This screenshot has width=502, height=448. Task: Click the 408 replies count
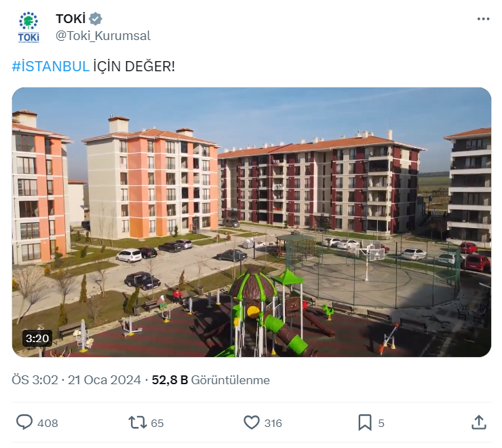pyautogui.click(x=47, y=423)
